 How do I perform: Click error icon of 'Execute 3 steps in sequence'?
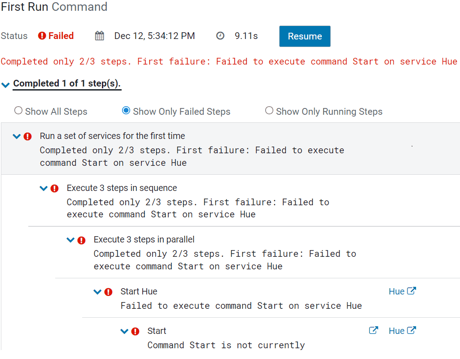tap(55, 188)
